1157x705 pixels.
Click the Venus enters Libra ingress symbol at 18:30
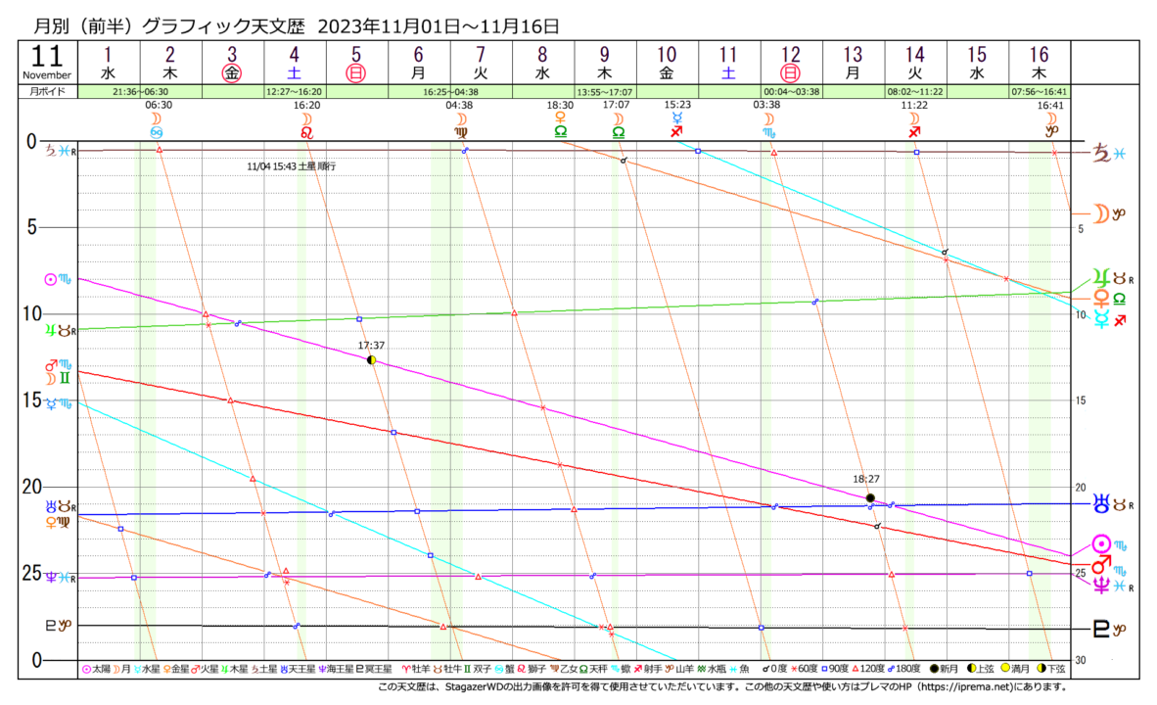pos(560,123)
